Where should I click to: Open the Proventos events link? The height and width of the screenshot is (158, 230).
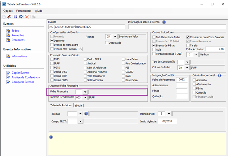18,35
